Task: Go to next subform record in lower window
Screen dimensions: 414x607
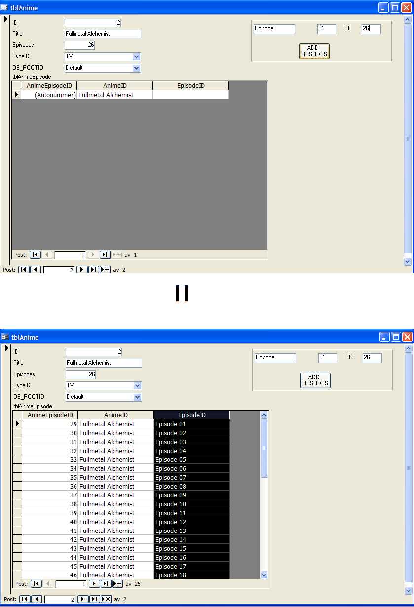Action: click(x=94, y=584)
